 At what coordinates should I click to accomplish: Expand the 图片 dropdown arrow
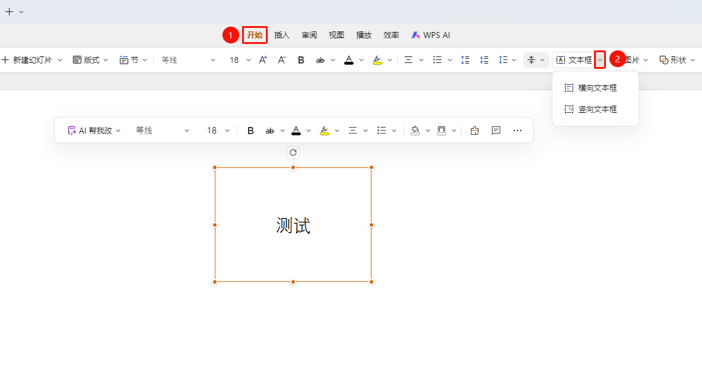[646, 60]
